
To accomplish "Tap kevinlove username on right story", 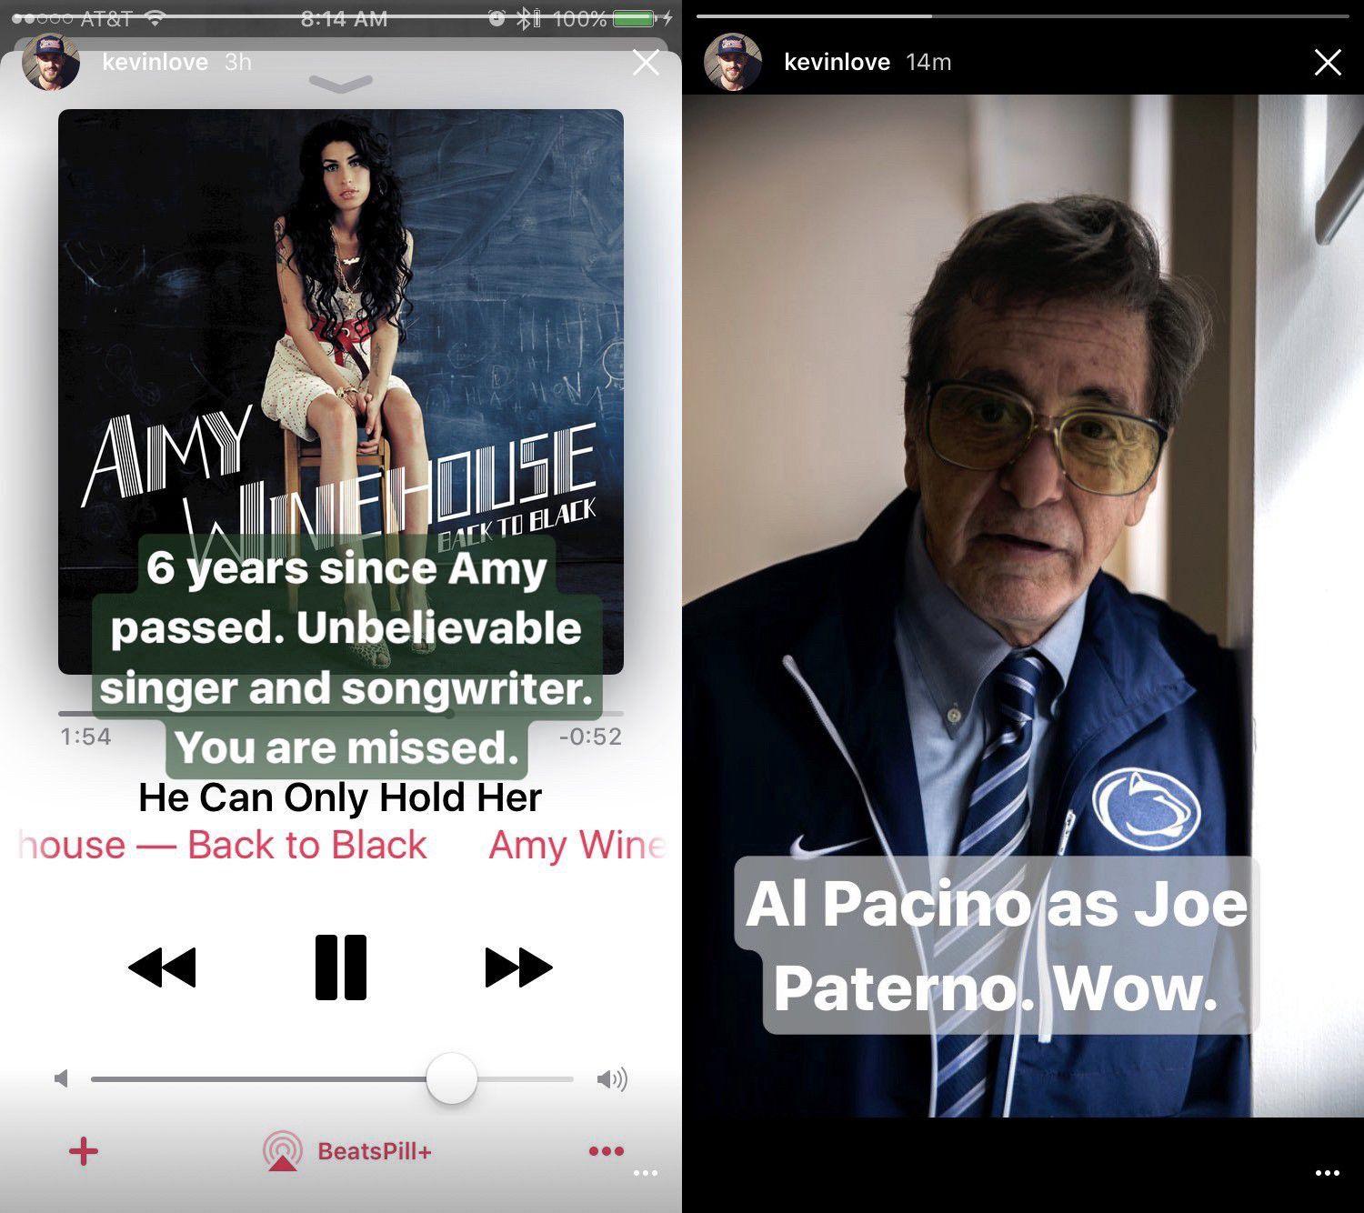I will [x=837, y=63].
